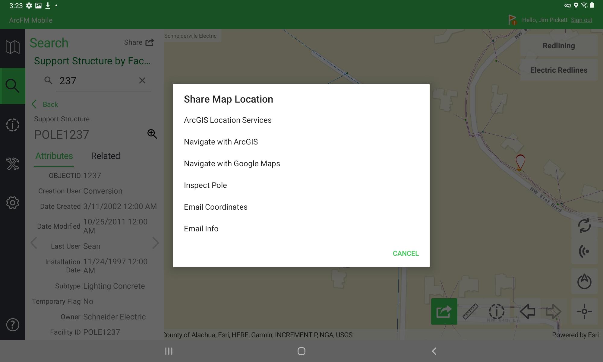
Task: Tap the Android recent apps button
Action: pos(169,351)
